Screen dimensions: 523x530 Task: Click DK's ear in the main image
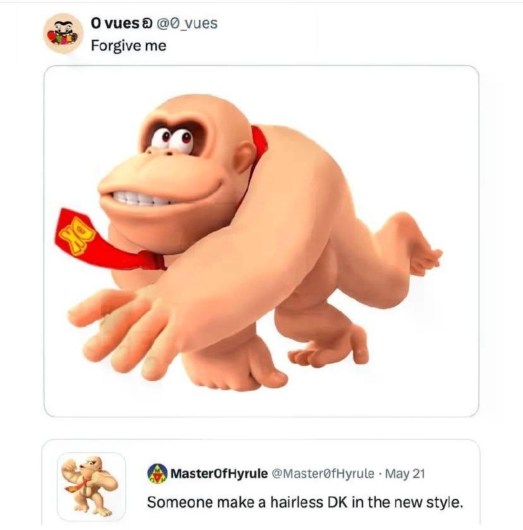(x=244, y=156)
